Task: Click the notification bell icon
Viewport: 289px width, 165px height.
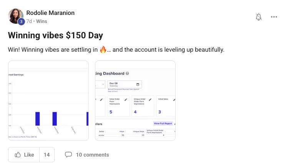Action: click(259, 17)
